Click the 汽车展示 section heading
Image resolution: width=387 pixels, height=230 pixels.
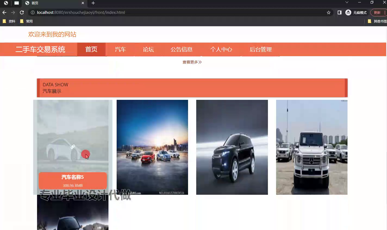coord(52,91)
